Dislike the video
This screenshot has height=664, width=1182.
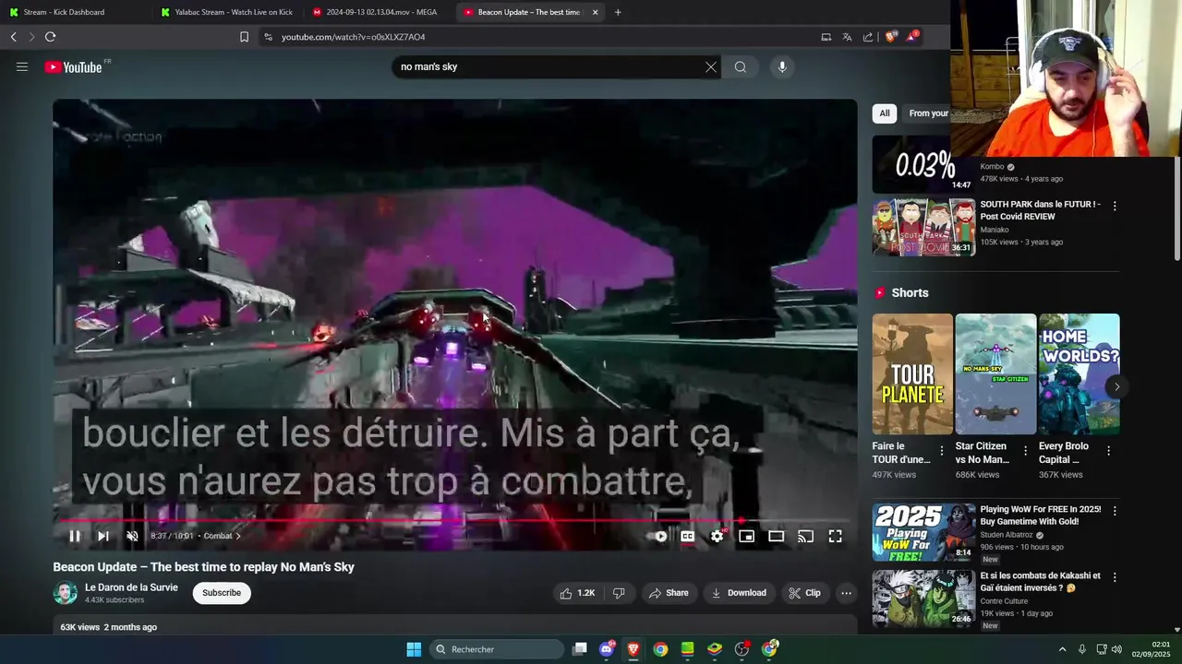(619, 593)
